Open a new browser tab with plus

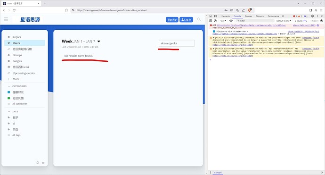click(45, 3)
